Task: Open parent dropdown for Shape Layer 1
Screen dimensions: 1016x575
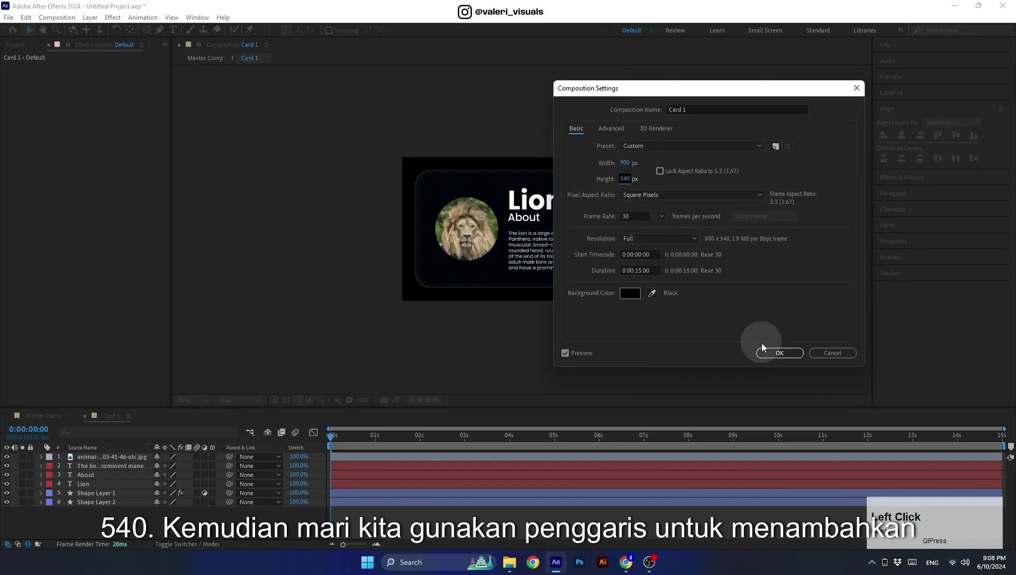Action: (x=259, y=493)
